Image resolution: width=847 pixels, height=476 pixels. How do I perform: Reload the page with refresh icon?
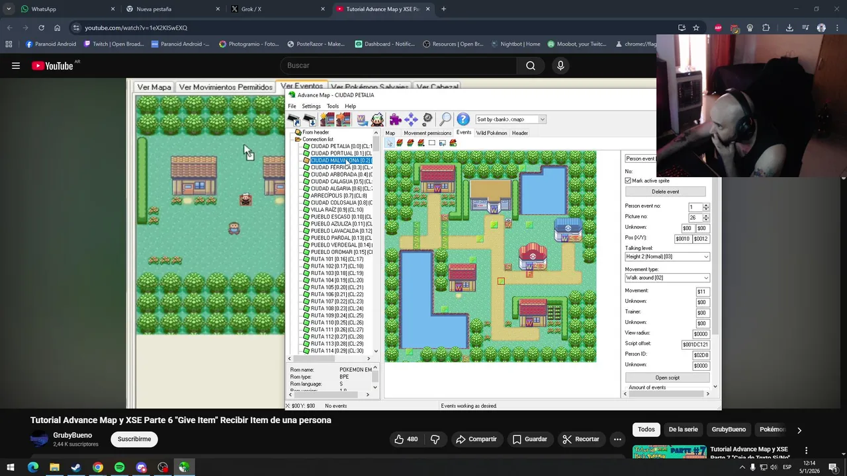point(41,28)
